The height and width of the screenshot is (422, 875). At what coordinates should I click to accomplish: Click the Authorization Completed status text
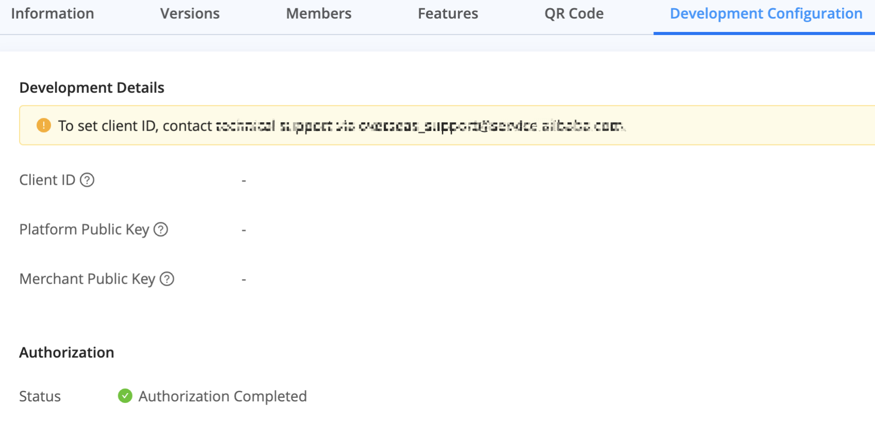coord(223,396)
